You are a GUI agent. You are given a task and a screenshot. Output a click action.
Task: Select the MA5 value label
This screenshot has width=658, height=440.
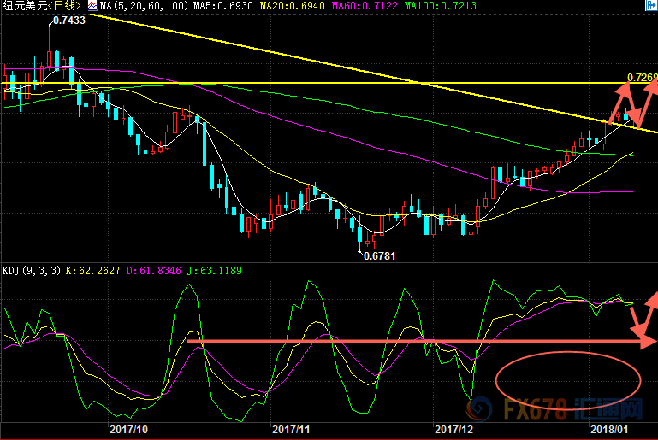(x=213, y=6)
